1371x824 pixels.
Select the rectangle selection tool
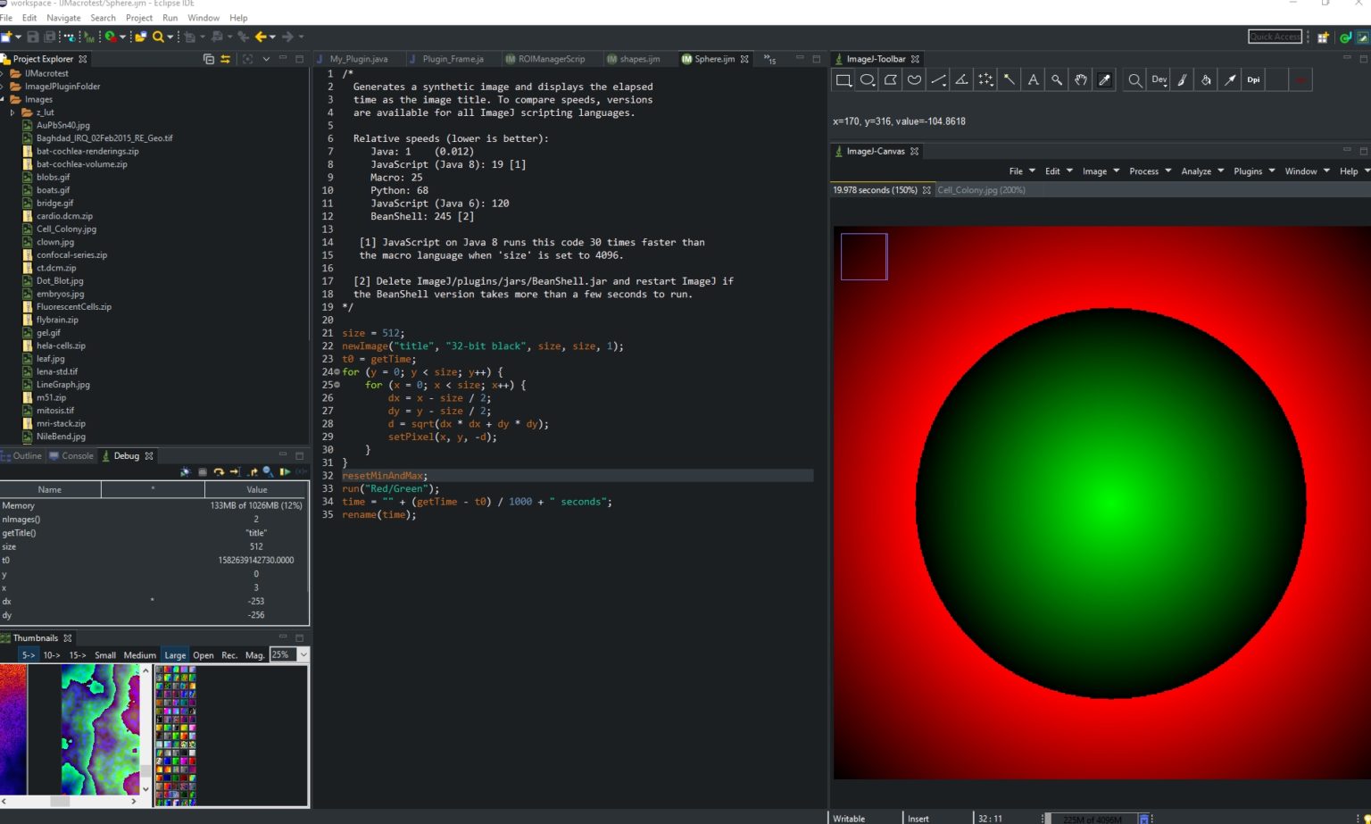click(x=843, y=79)
